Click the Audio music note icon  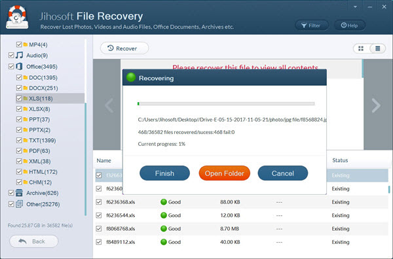pyautogui.click(x=19, y=55)
